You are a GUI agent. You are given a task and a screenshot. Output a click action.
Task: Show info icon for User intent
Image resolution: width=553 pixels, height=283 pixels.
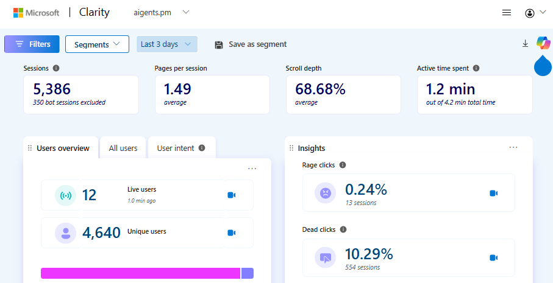(x=202, y=148)
